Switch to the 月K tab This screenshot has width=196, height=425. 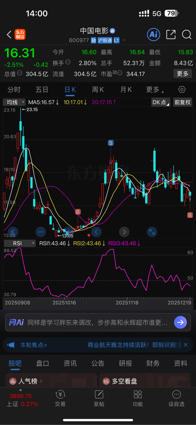126,90
